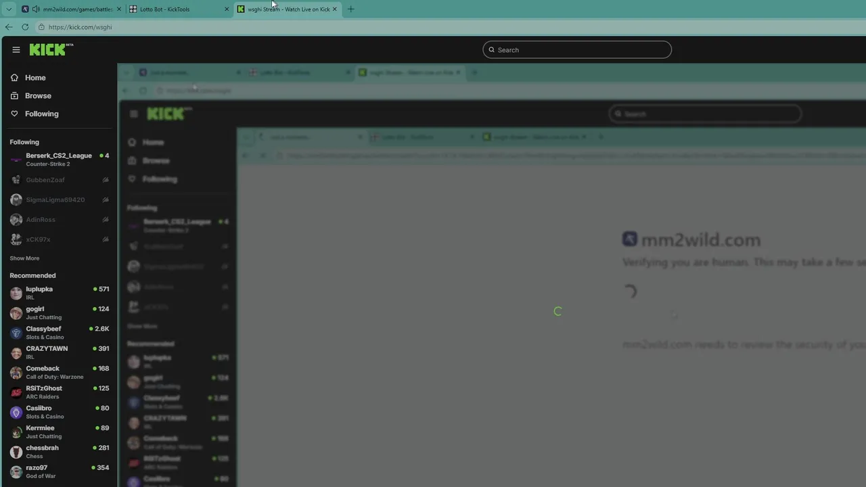Click the site info icon in address bar
This screenshot has width=866, height=487.
click(41, 27)
